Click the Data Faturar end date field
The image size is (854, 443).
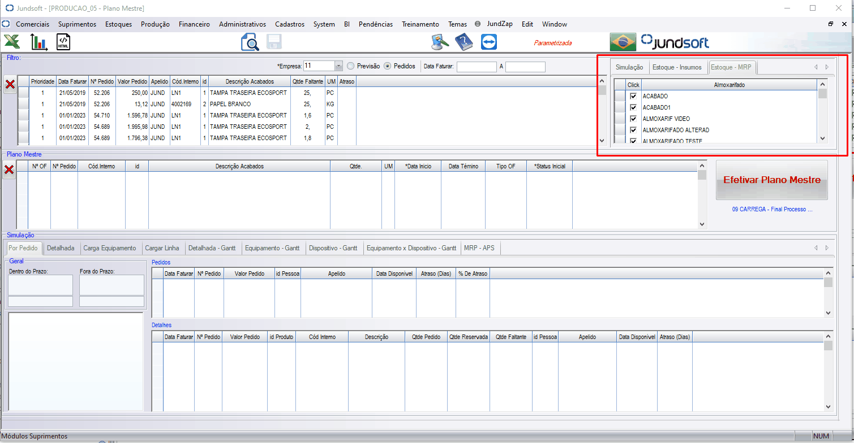(x=525, y=67)
